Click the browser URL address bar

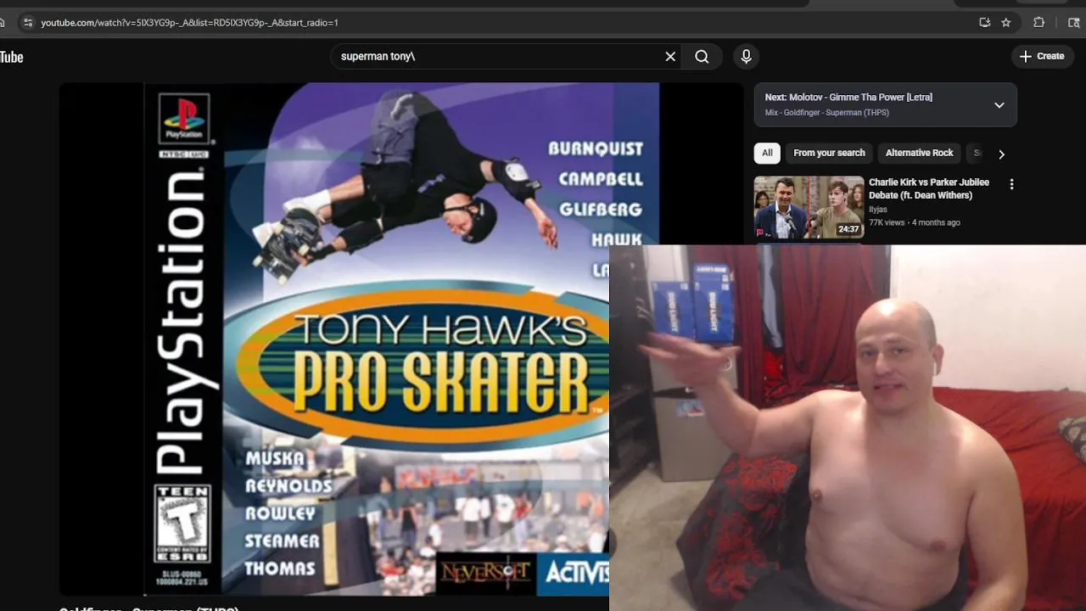(501, 23)
